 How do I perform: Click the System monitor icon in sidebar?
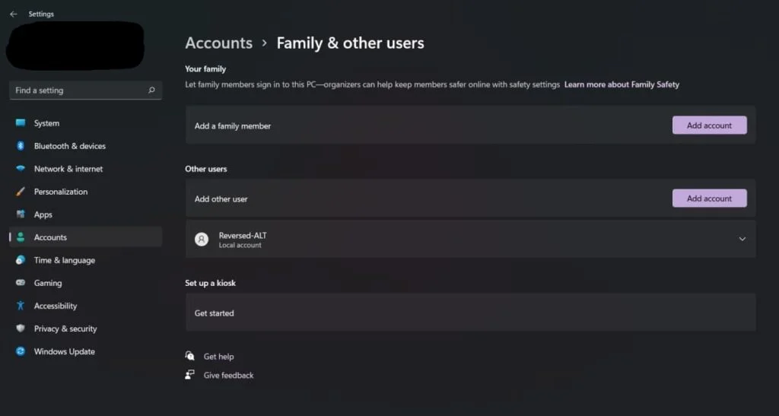click(x=21, y=123)
